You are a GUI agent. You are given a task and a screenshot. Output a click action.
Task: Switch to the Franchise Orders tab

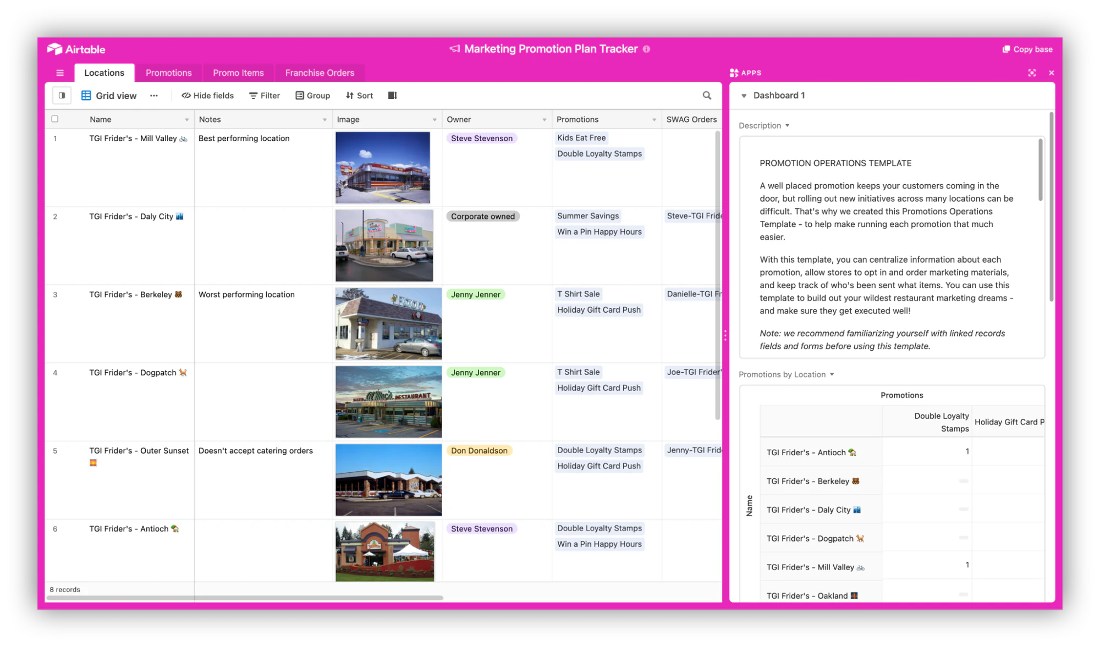point(320,73)
